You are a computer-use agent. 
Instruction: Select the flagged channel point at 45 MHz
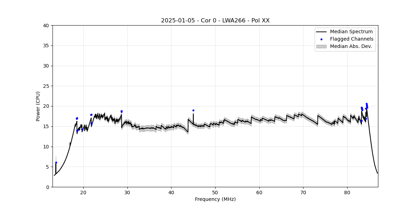point(193,110)
